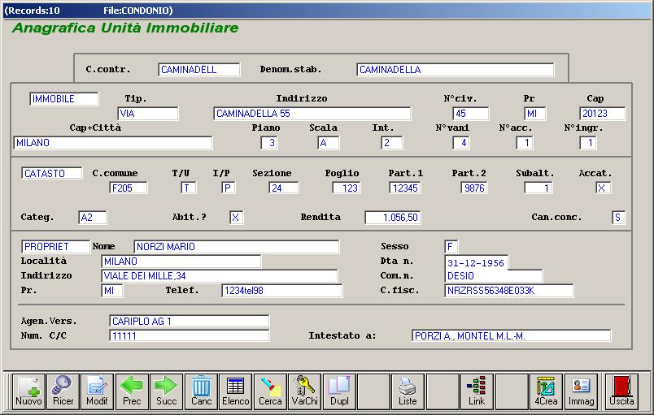Click the N°acc. field

point(525,143)
